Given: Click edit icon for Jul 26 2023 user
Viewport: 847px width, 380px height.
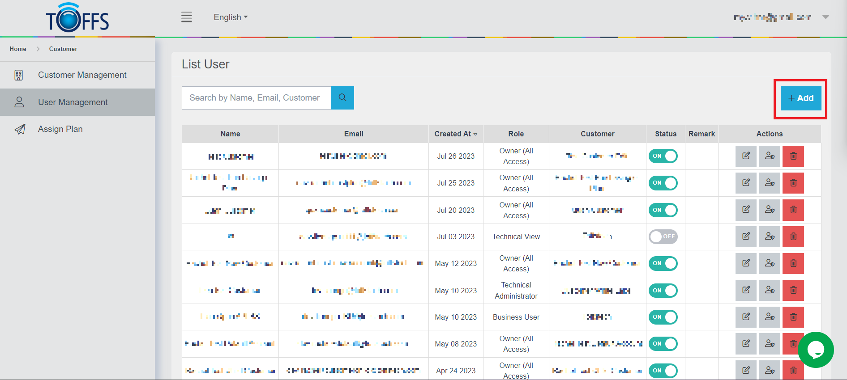Looking at the screenshot, I should click(x=746, y=156).
